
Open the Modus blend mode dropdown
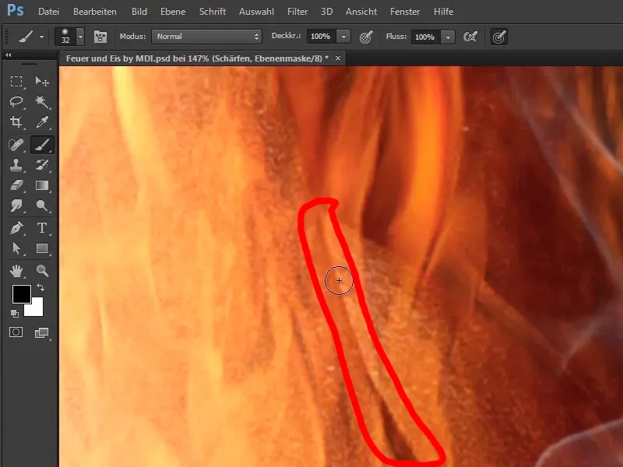coord(206,37)
